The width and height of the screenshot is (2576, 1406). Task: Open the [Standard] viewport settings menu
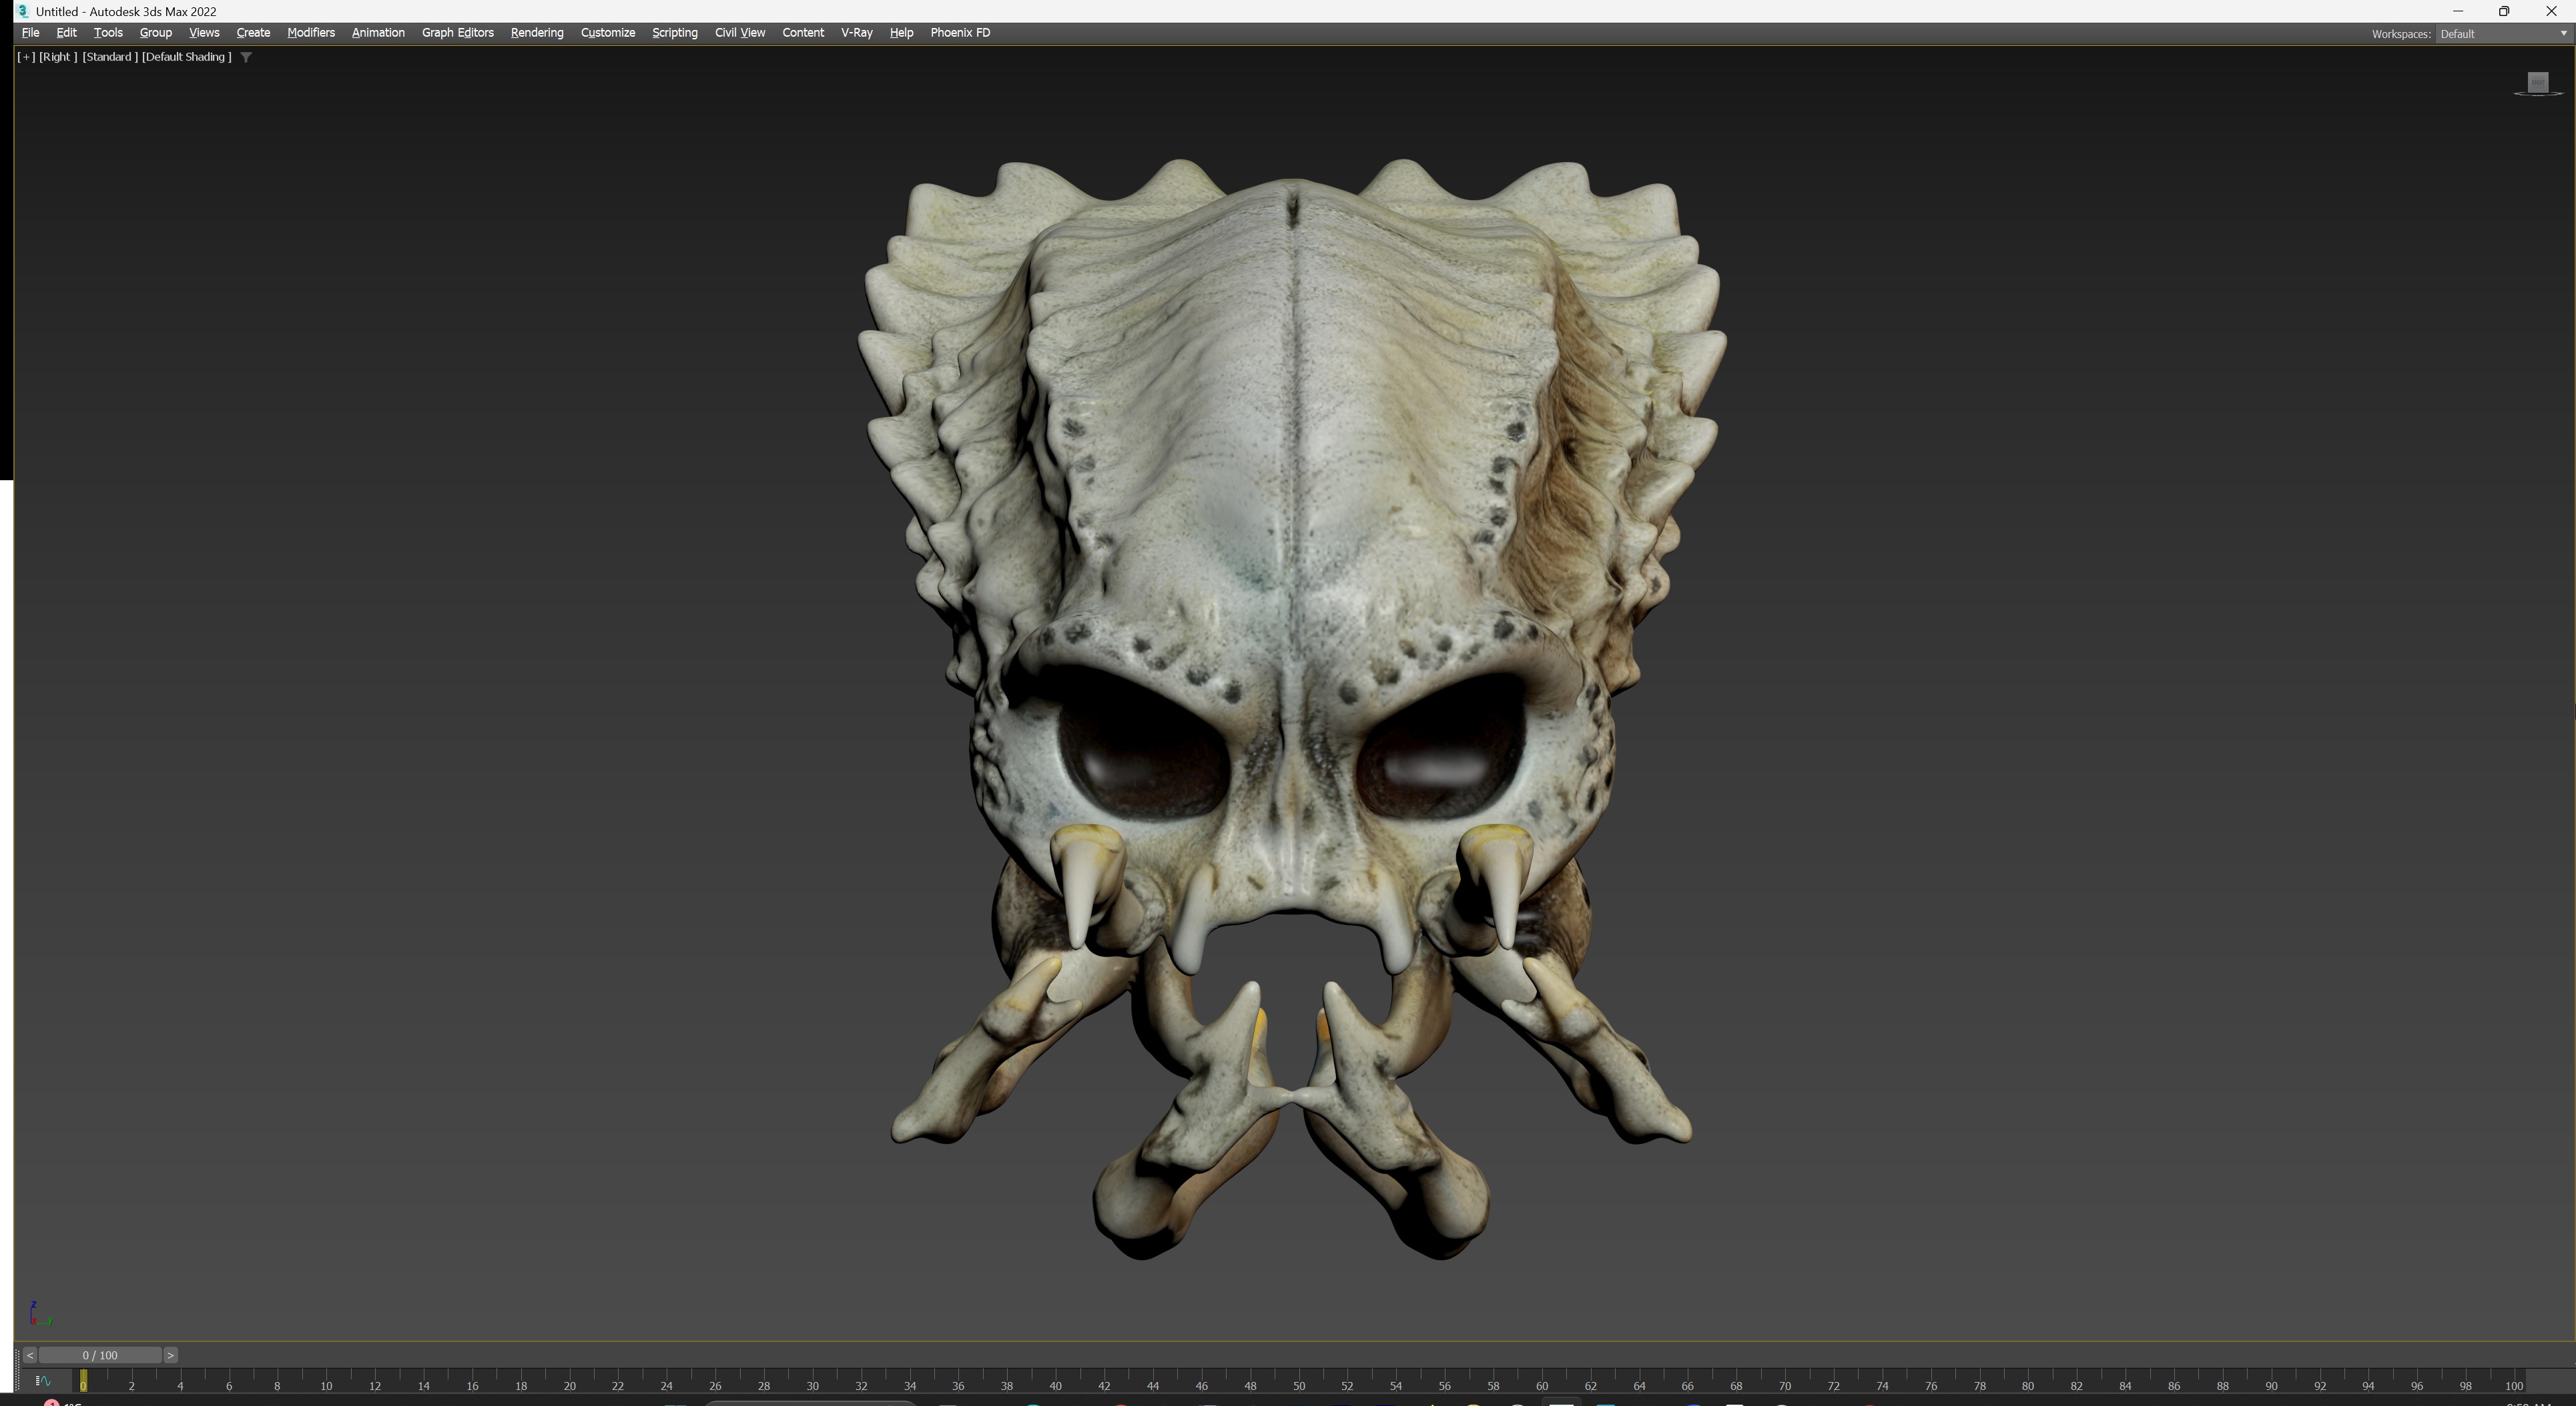pyautogui.click(x=110, y=57)
